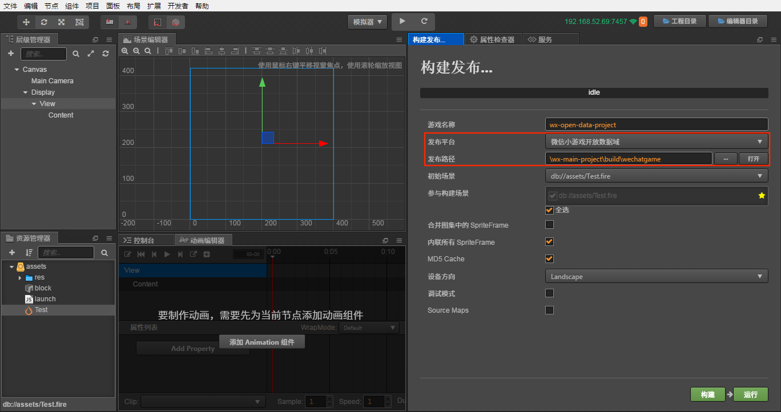Open the simulator preview mode dropdown

368,22
